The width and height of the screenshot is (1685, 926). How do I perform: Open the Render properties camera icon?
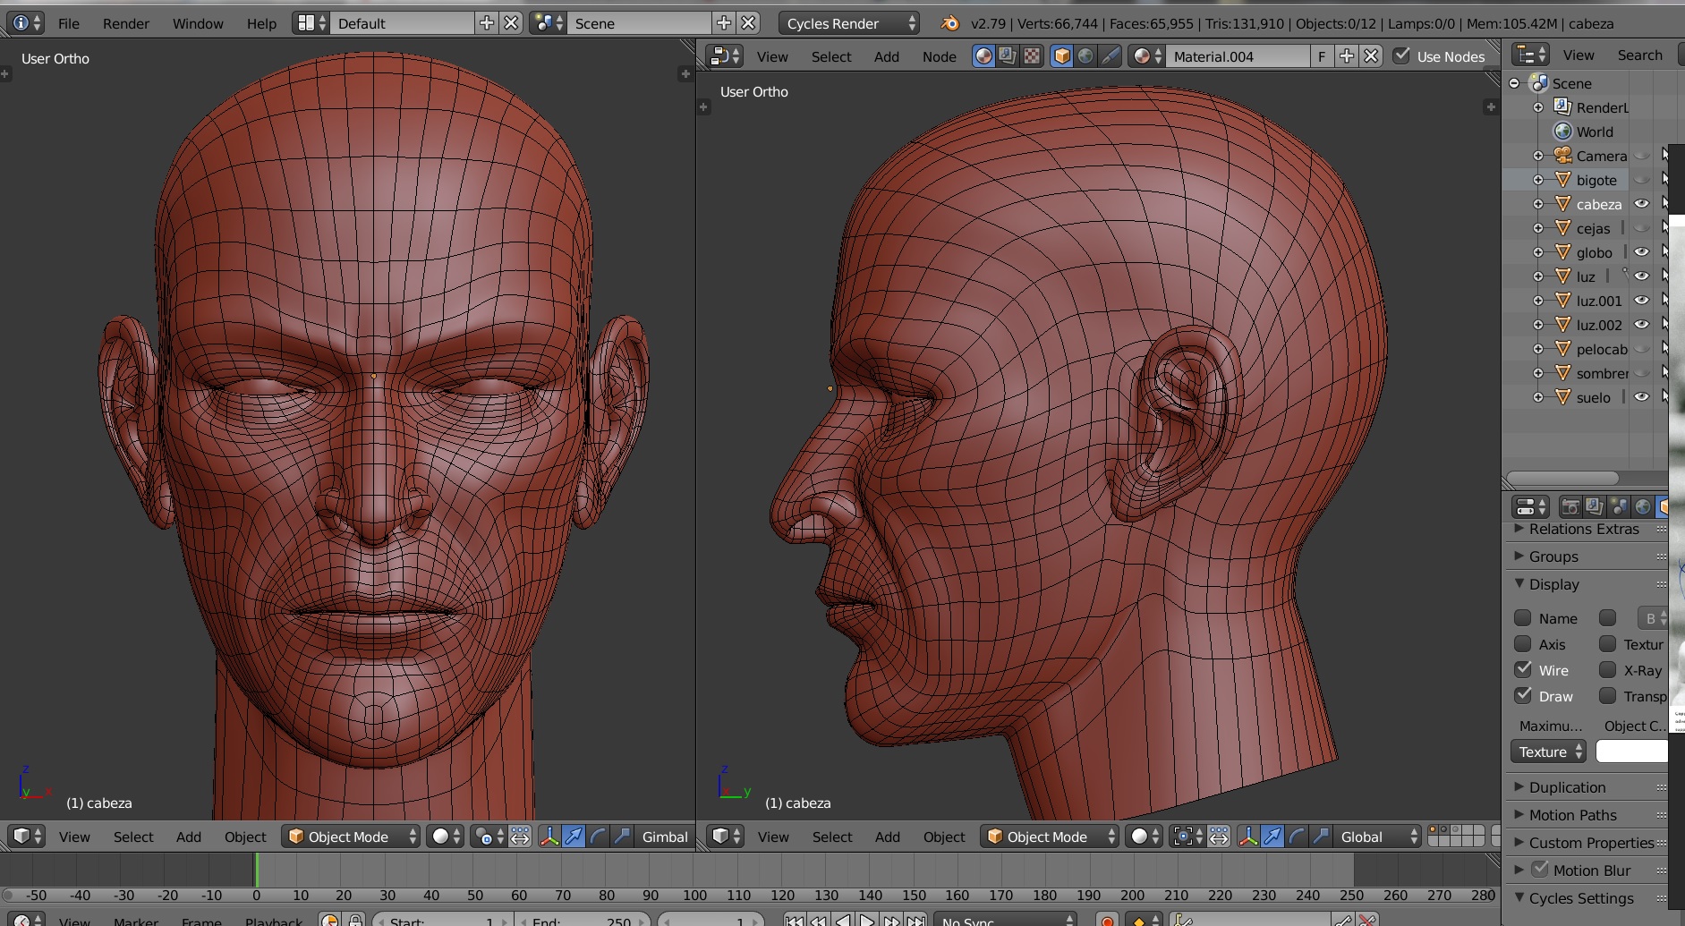(x=1570, y=507)
